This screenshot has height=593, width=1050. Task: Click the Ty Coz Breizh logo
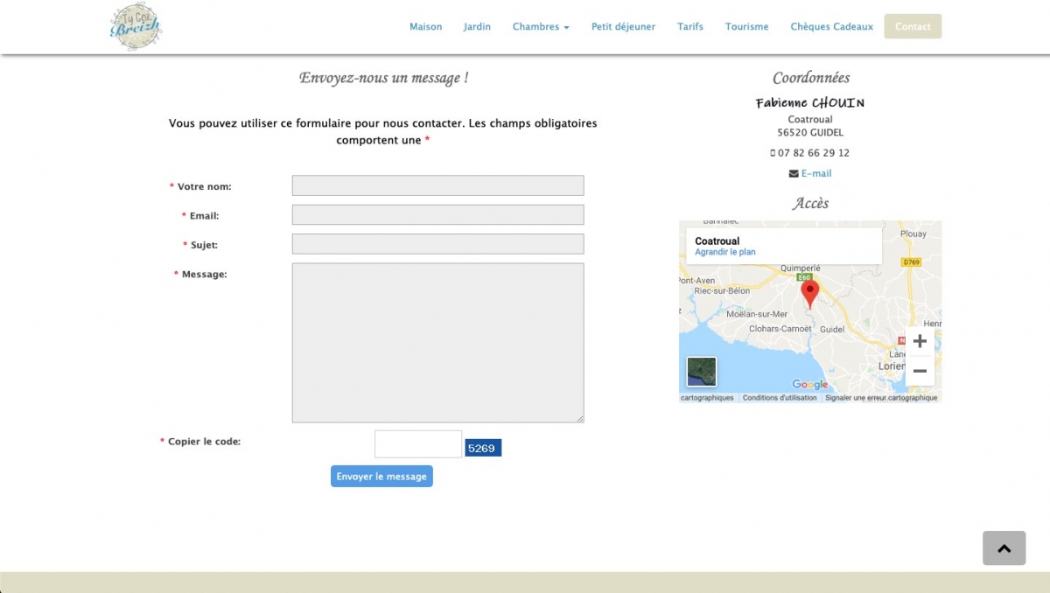point(136,26)
